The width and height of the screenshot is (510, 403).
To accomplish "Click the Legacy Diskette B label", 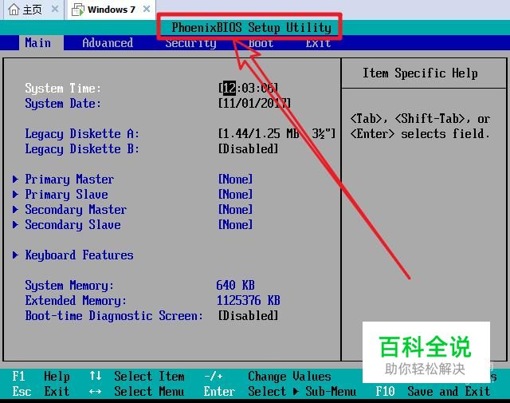I will pyautogui.click(x=82, y=149).
